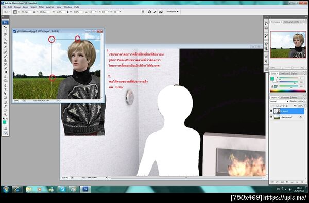Toggle maintain aspect ratio chain link
Image resolution: width=309 pixels, height=203 pixels.
[x=67, y=12]
